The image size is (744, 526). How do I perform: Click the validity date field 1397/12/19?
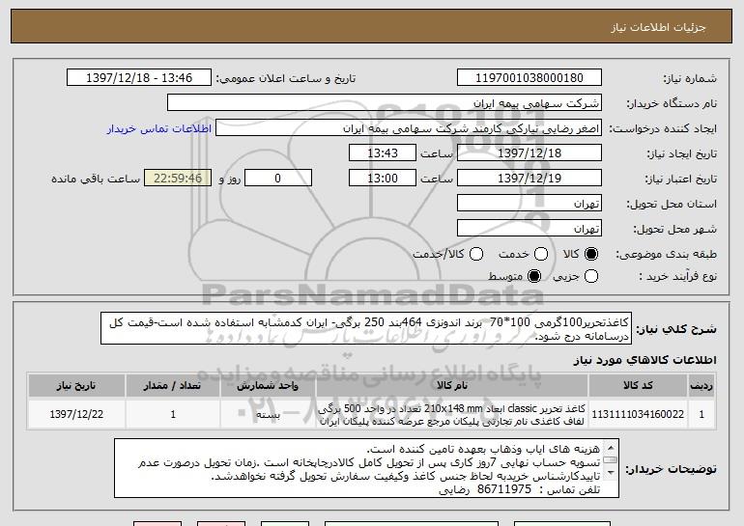click(529, 179)
